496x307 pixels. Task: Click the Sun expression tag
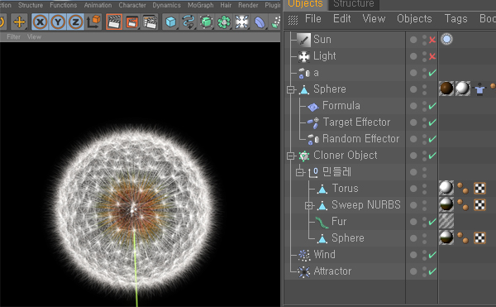pyautogui.click(x=446, y=39)
